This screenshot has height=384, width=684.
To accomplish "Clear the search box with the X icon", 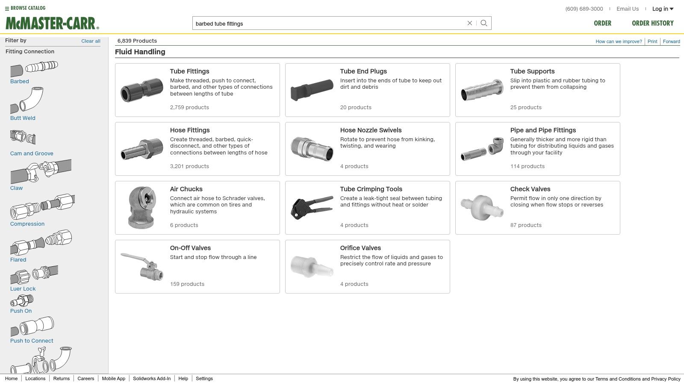I will tap(469, 23).
